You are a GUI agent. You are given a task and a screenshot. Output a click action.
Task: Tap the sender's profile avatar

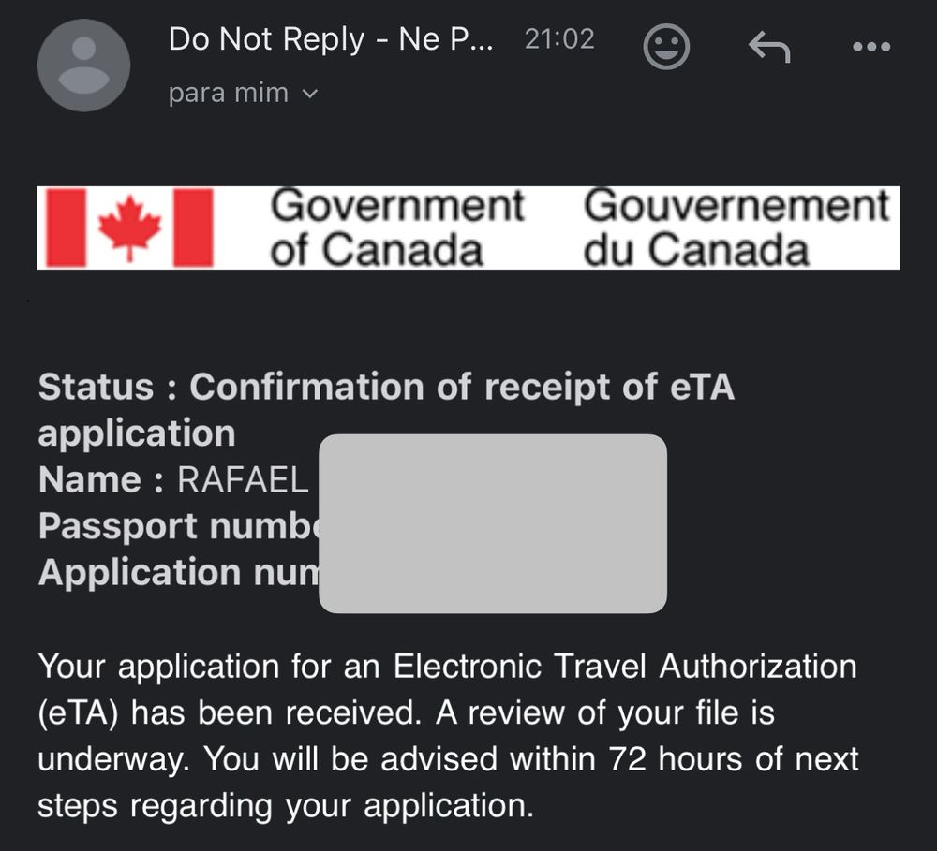pos(83,65)
